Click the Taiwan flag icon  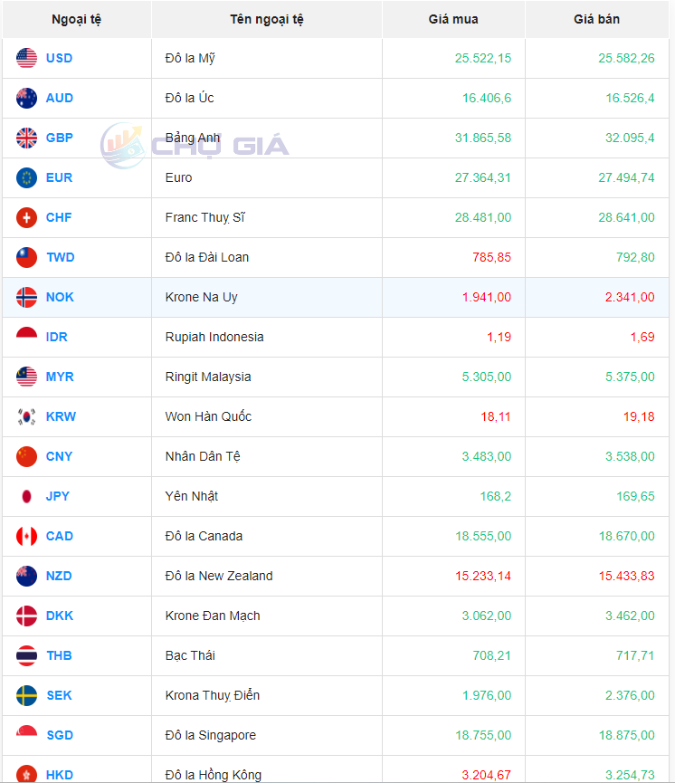point(26,257)
